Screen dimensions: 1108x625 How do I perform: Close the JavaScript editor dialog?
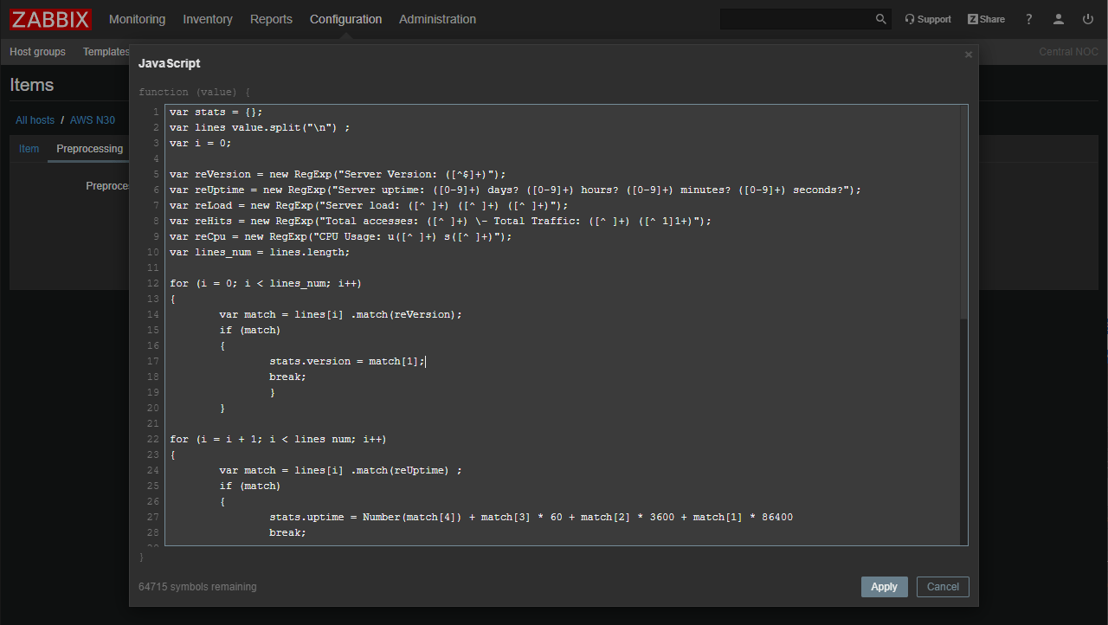969,54
